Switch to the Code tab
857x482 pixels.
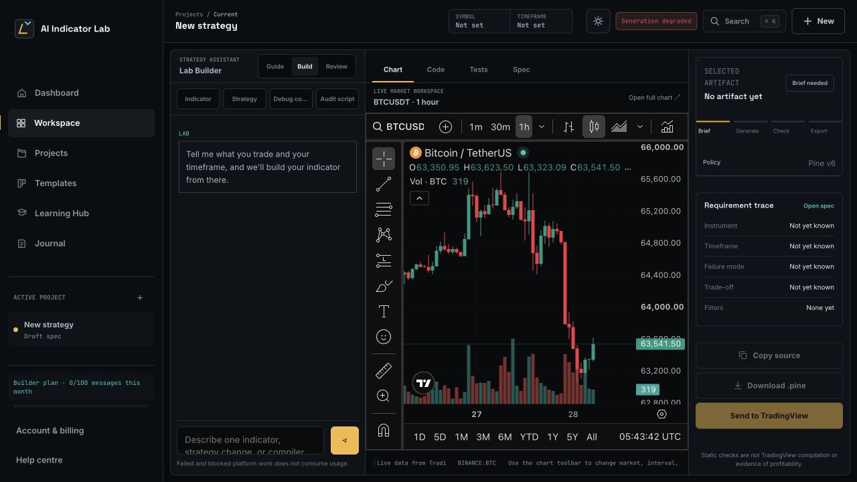click(x=436, y=70)
